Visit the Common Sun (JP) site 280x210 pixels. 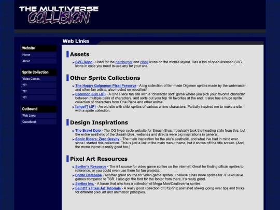click(x=90, y=94)
